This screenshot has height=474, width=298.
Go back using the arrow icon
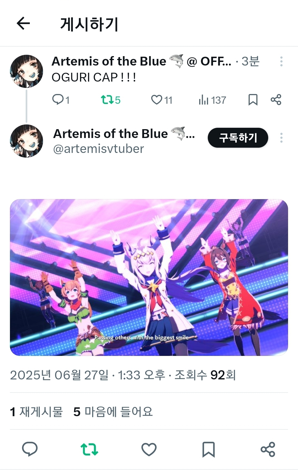(23, 23)
